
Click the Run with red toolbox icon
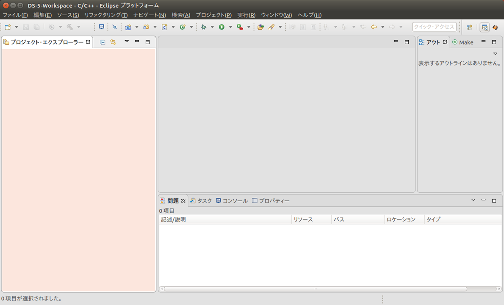tap(240, 27)
